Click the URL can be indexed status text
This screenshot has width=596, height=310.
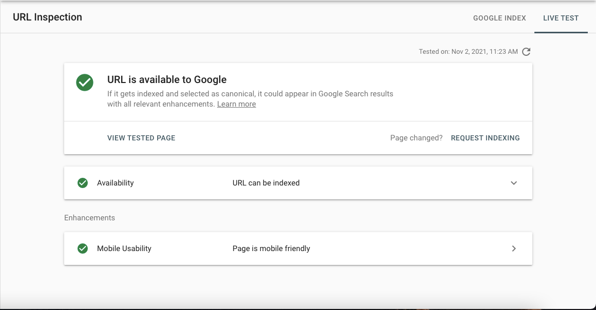coord(266,183)
